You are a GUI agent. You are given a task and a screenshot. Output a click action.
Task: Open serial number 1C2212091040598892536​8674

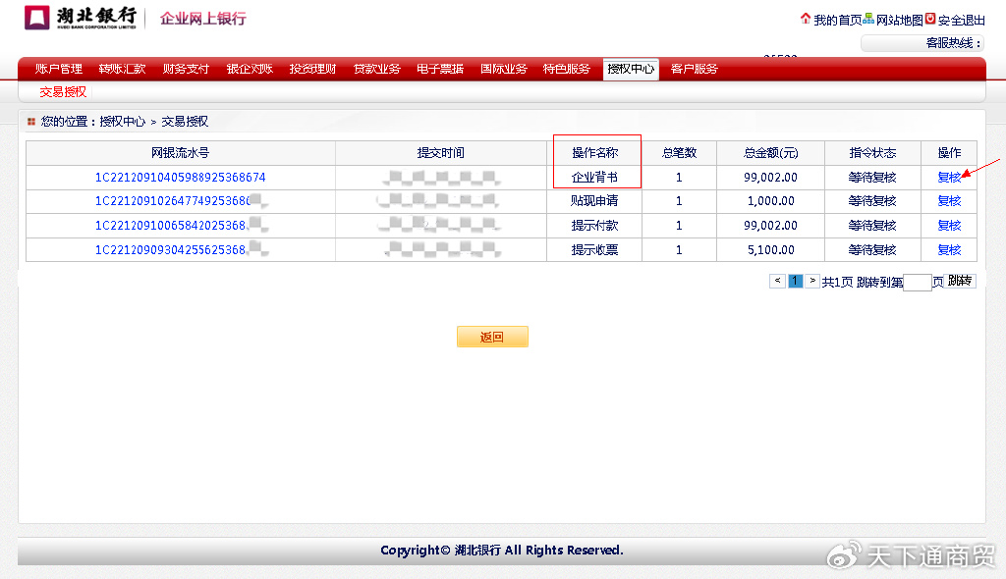pyautogui.click(x=180, y=178)
